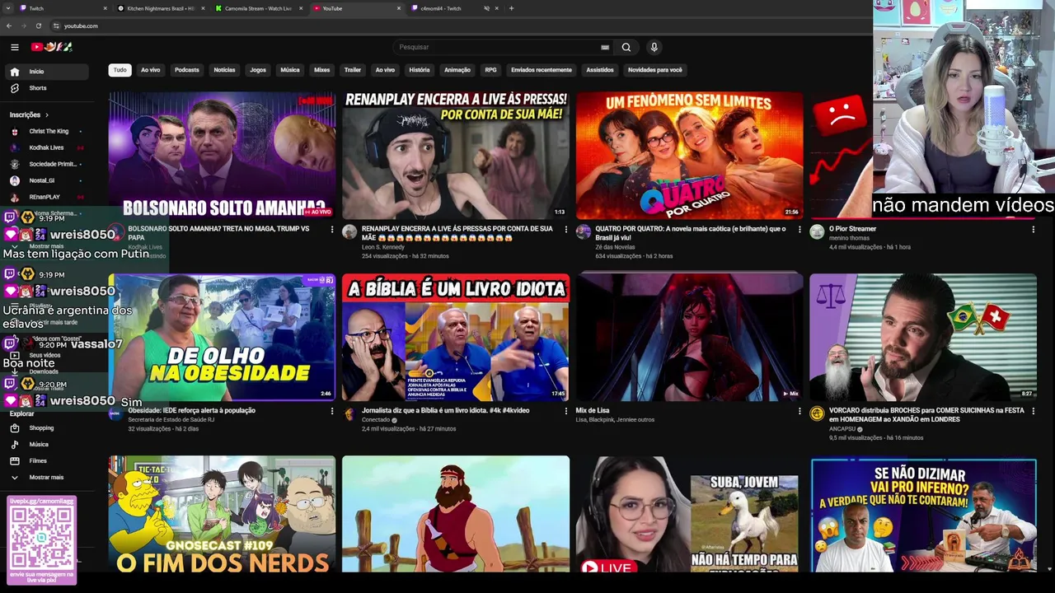
Task: Click Zé das Novelas channel avatar
Action: [584, 232]
